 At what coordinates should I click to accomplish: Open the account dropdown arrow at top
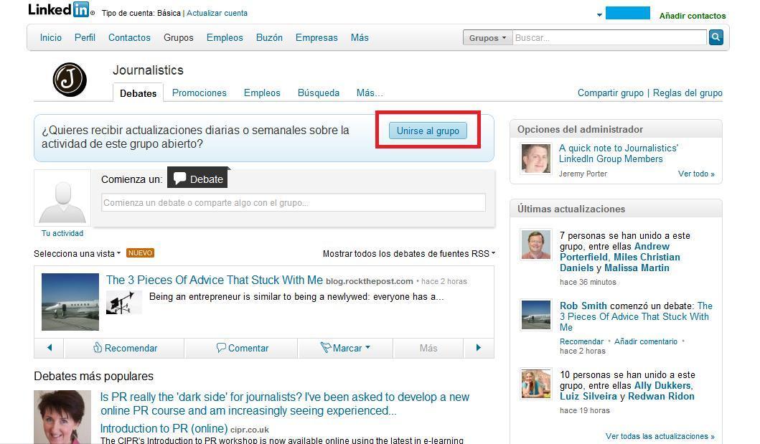[x=599, y=15]
